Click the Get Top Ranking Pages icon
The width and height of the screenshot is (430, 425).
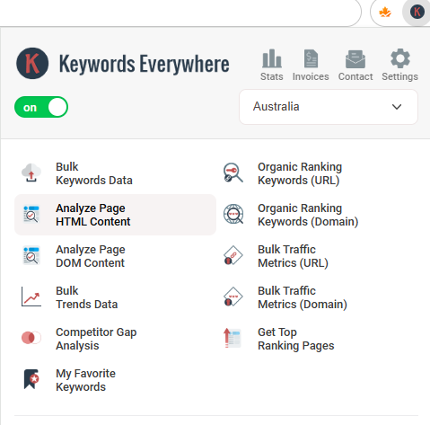coord(233,338)
